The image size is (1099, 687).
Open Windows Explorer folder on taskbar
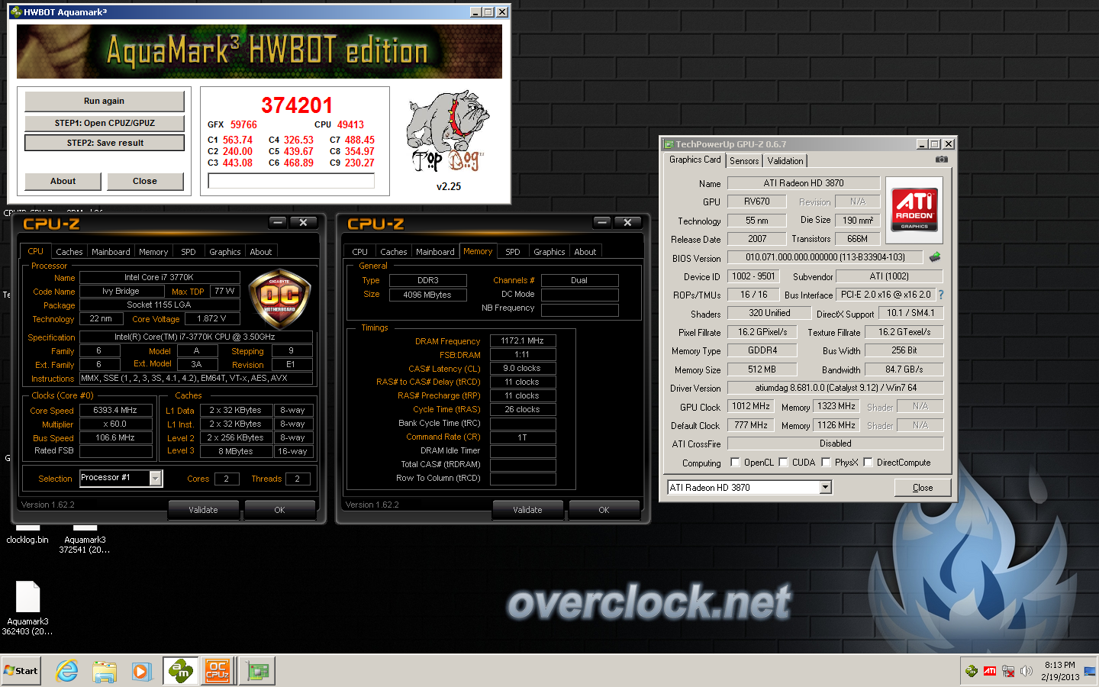tap(105, 672)
